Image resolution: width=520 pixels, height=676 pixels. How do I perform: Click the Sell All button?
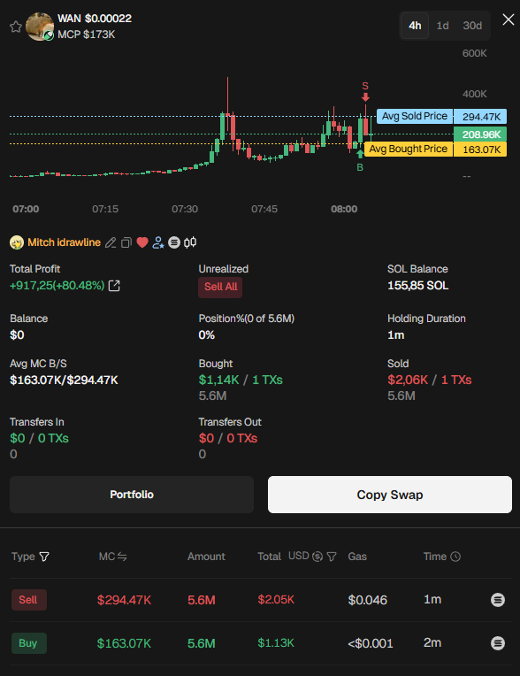[x=220, y=287]
